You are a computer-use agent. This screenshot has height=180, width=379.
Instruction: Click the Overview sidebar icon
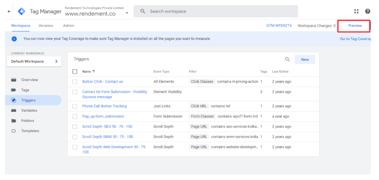14,80
